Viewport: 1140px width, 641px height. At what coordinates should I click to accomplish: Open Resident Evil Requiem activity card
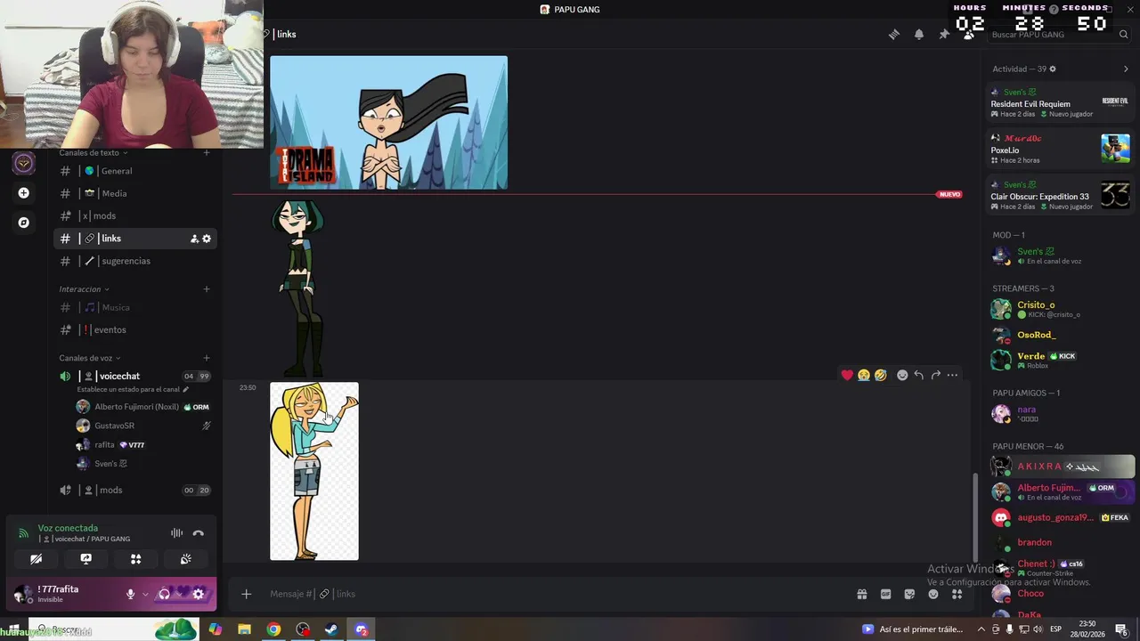(x=1060, y=103)
